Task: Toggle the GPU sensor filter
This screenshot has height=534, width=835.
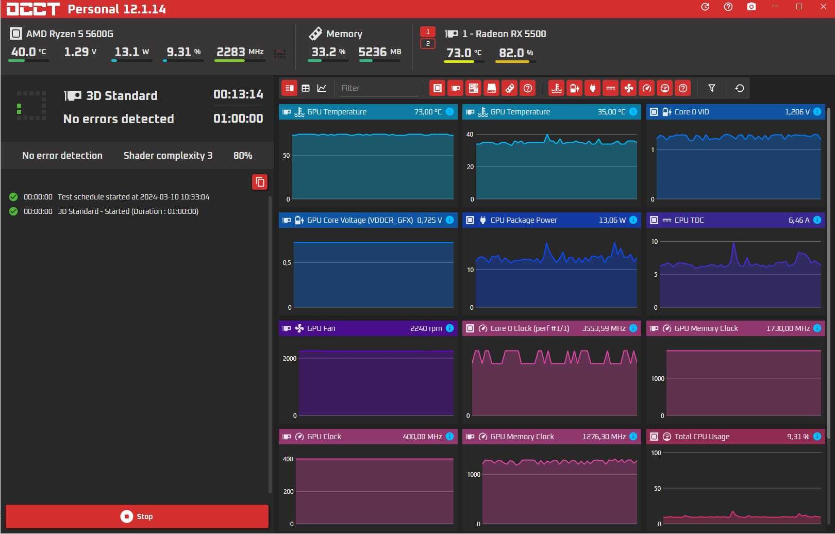Action: click(456, 88)
